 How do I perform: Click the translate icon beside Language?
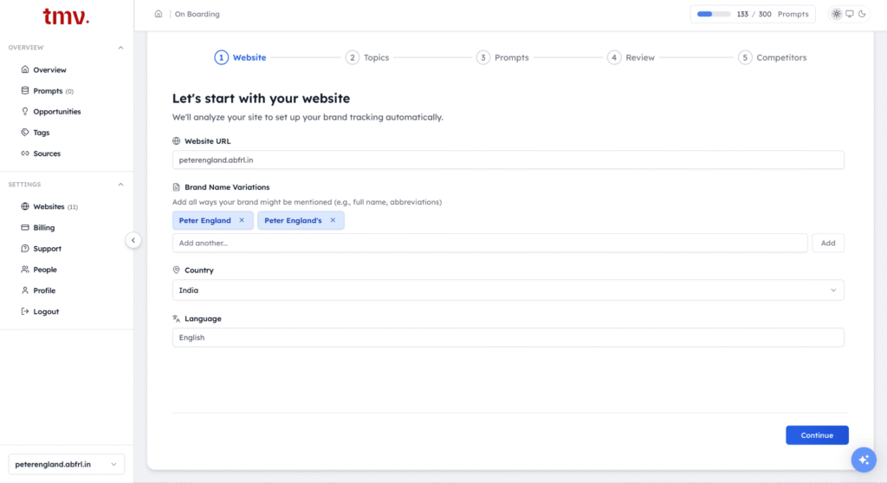[177, 319]
